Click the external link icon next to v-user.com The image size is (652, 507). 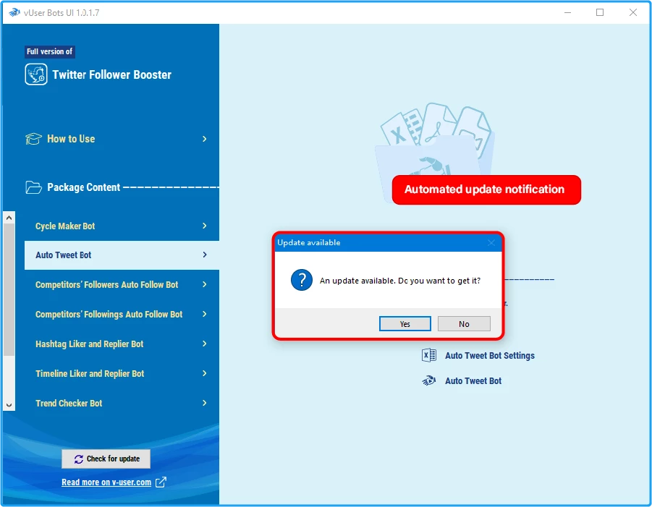pos(161,482)
